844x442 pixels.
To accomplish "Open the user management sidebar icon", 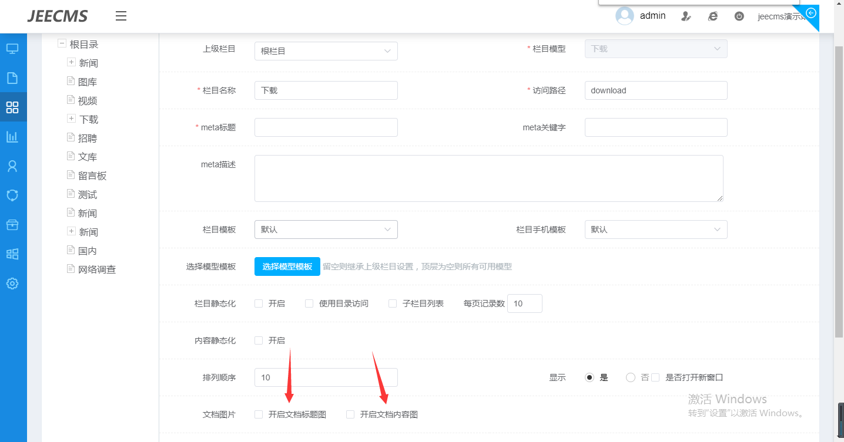I will 12,166.
